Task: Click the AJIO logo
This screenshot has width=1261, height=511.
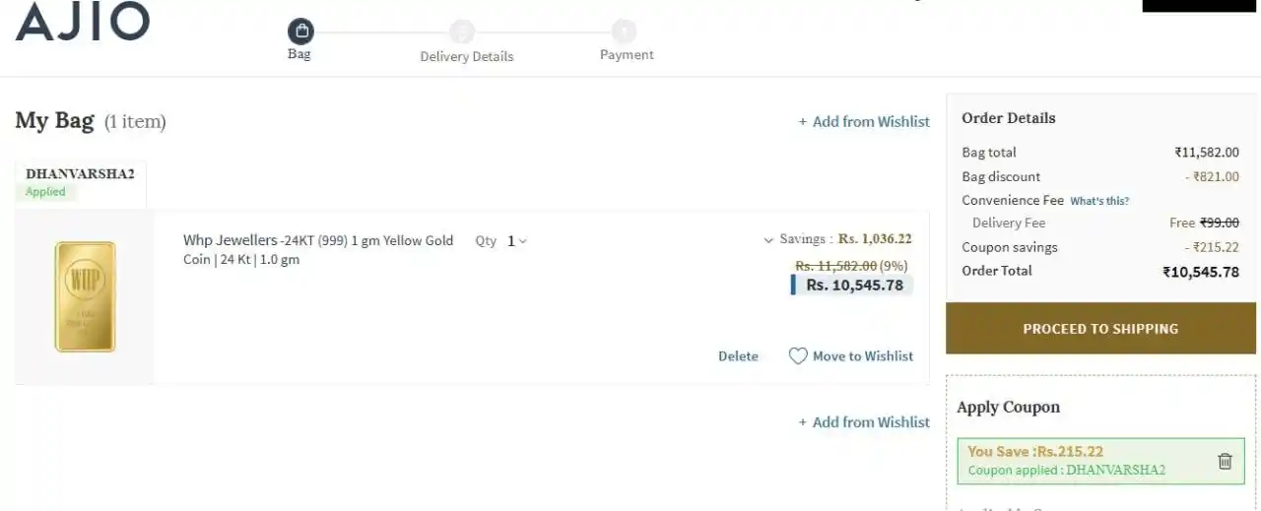Action: pos(83,21)
